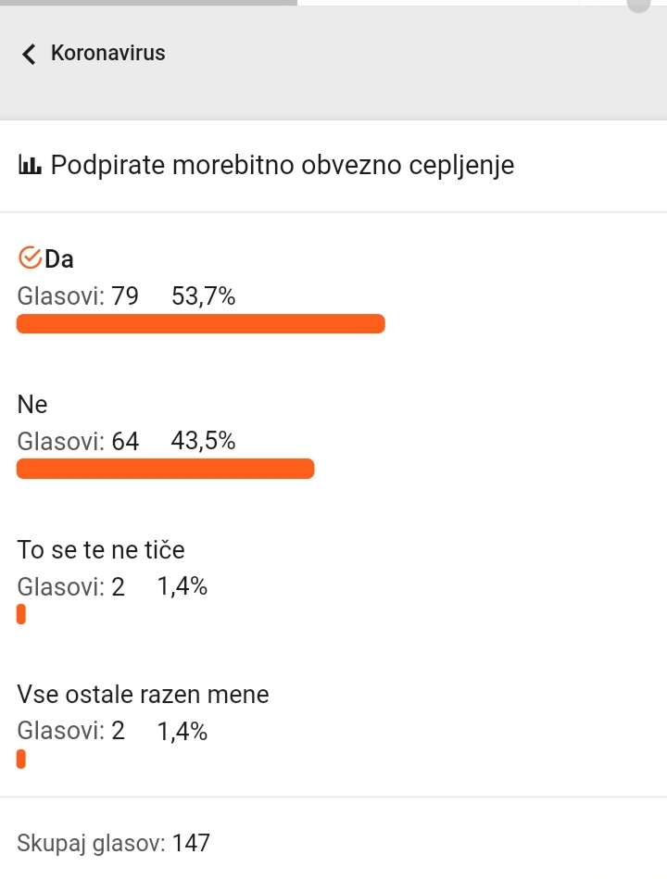Click the Skupaj glasov: 147 total
The height and width of the screenshot is (879, 667).
(x=114, y=843)
